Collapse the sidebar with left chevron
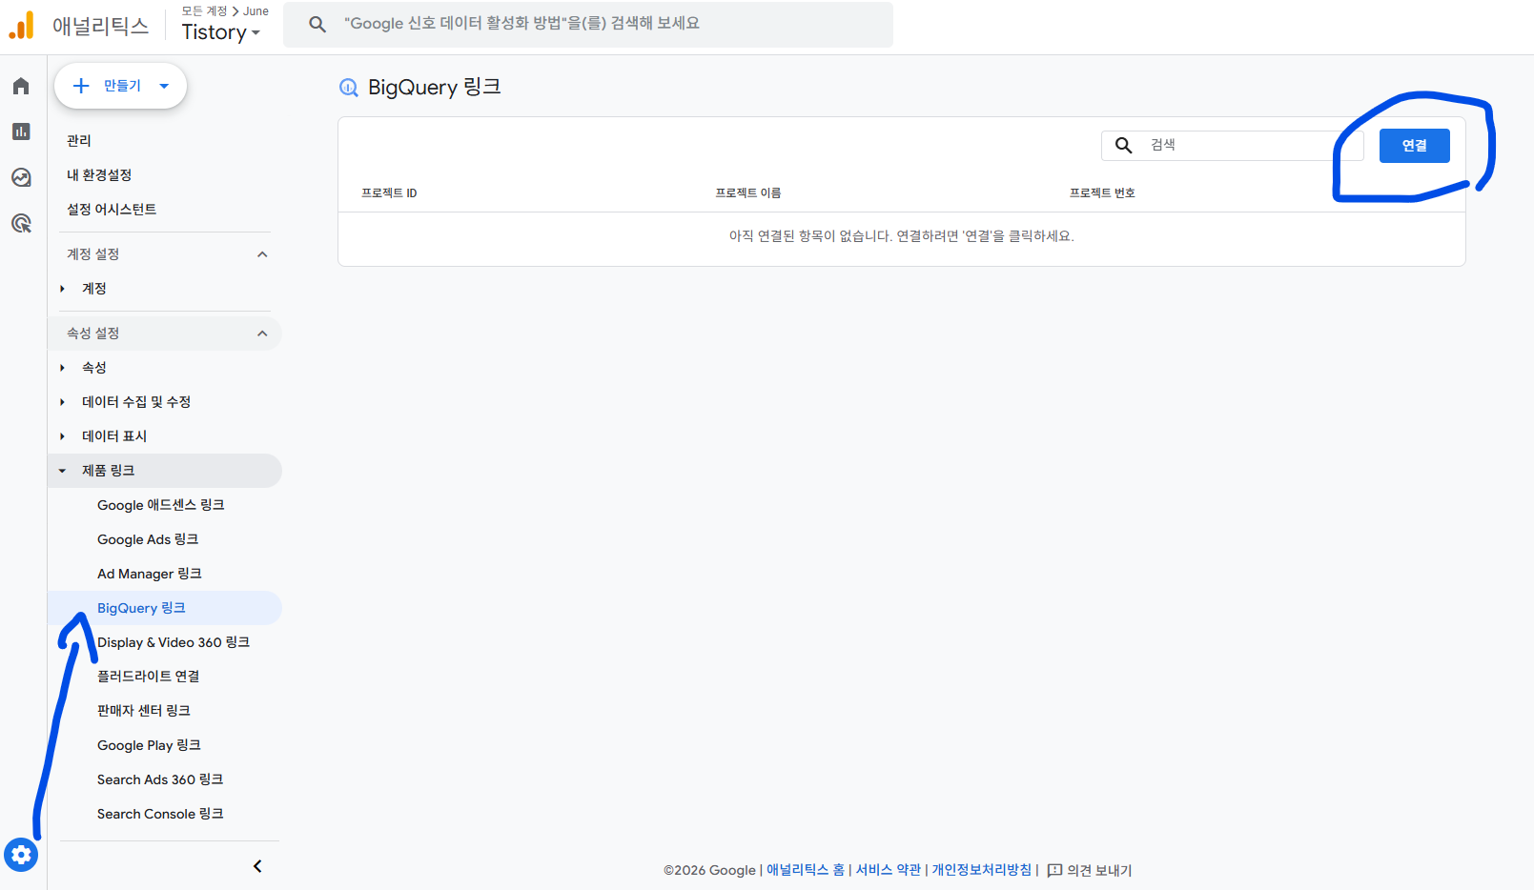The height and width of the screenshot is (890, 1534). 257,866
